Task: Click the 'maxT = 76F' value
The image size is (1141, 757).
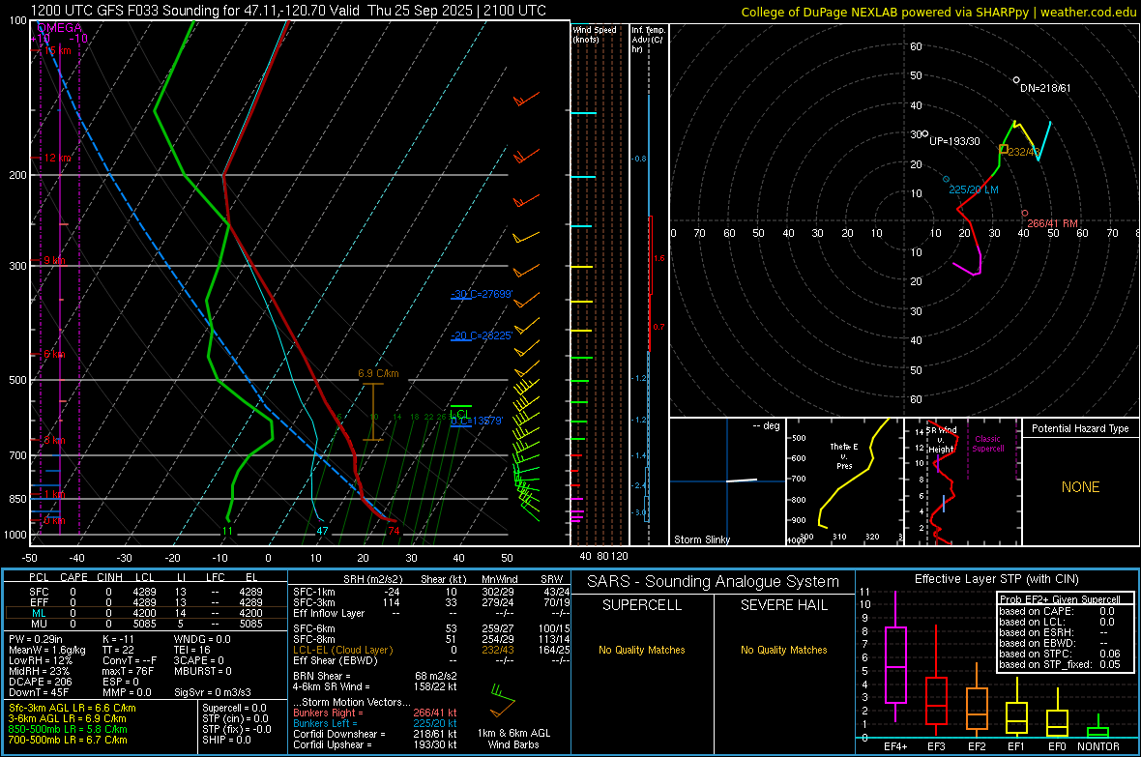Action: pyautogui.click(x=128, y=670)
